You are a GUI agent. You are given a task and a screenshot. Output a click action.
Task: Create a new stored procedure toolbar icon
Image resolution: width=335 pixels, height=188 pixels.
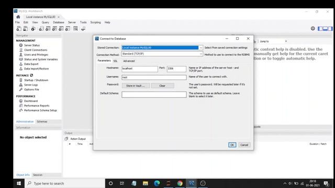pyautogui.click(x=61, y=29)
